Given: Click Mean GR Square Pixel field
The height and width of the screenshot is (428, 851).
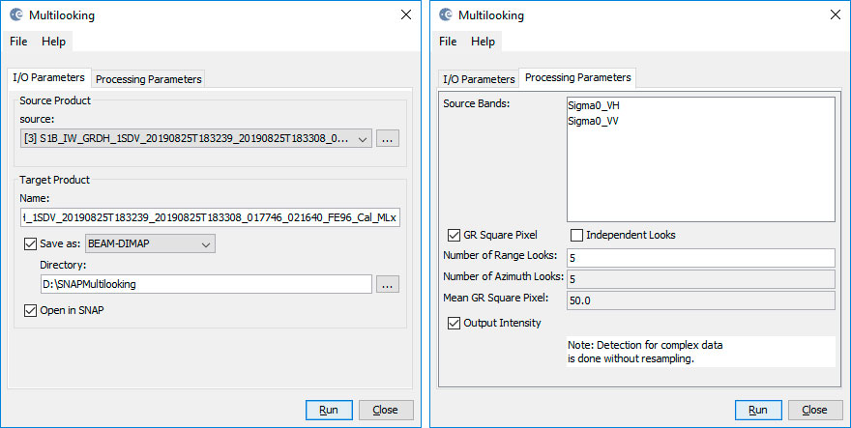Looking at the screenshot, I should pyautogui.click(x=701, y=300).
